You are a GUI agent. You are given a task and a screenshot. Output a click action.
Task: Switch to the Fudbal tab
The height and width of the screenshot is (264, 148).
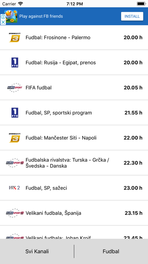111,251
